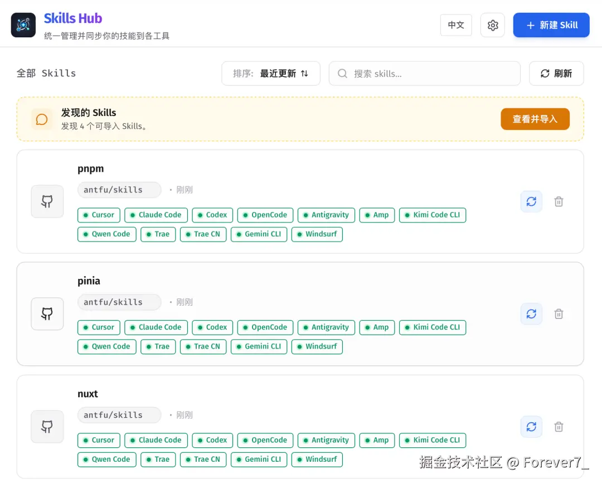Click the antfu/skills source of nuxt
The image size is (602, 483).
pos(119,415)
